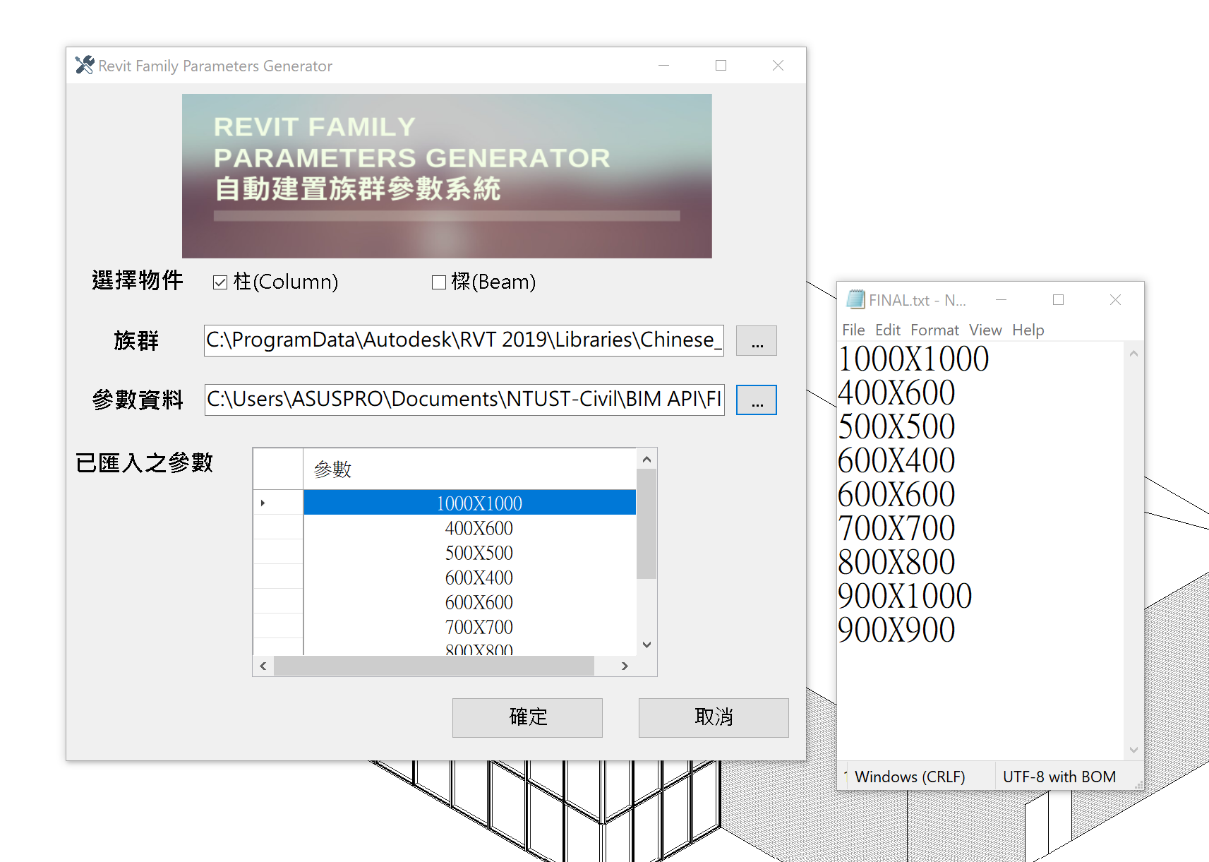Click the grid's scroll up arrow
The image size is (1209, 862).
pos(646,459)
